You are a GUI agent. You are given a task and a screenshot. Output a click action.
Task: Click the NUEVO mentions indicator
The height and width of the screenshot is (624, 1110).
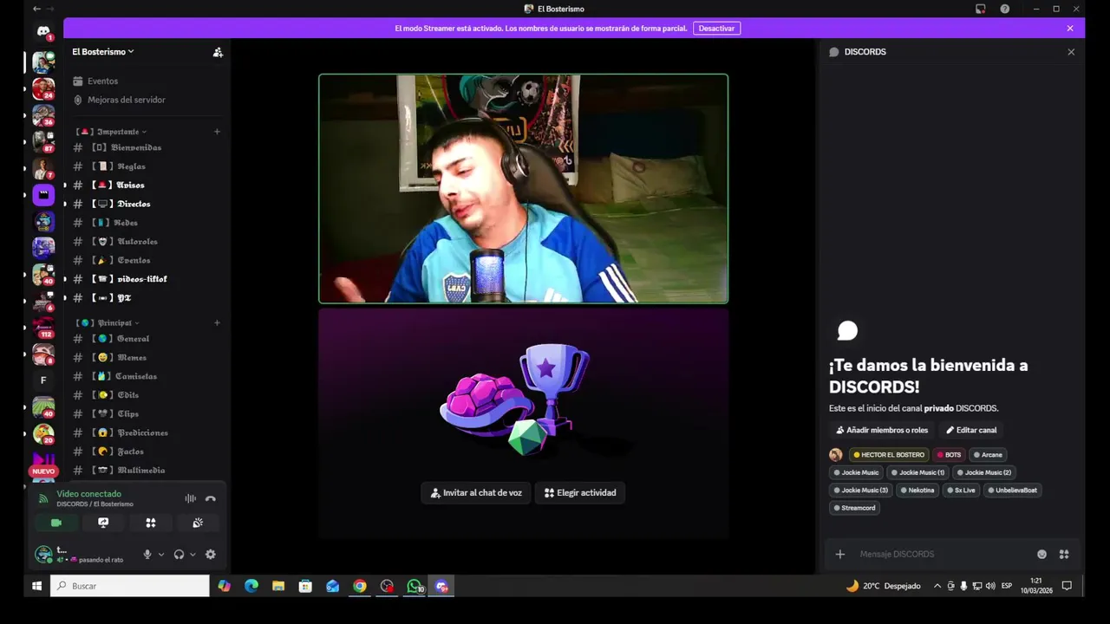pyautogui.click(x=43, y=471)
